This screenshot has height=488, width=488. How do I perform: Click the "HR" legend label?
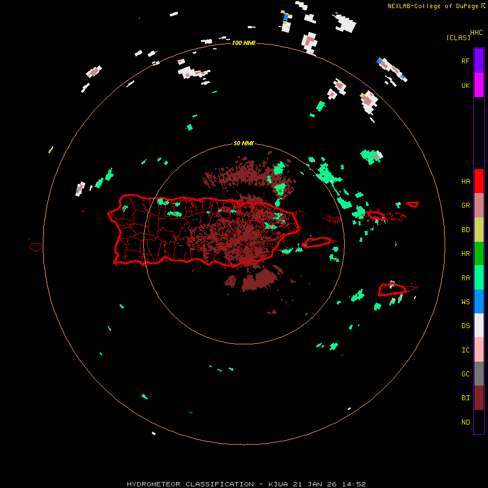[x=465, y=254]
